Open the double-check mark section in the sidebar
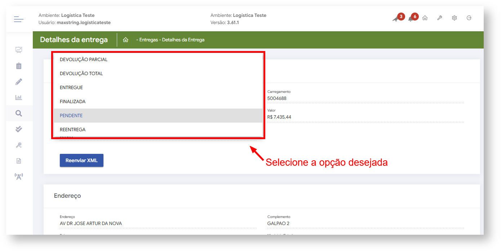501x252 pixels. pyautogui.click(x=19, y=129)
